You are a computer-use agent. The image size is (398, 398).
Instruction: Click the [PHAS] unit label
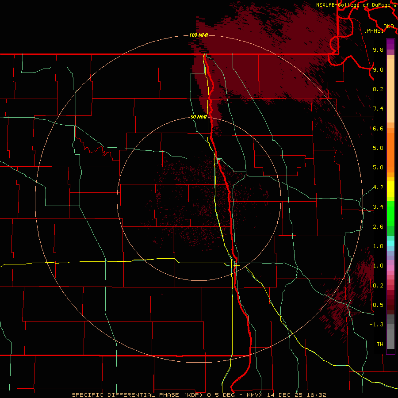click(374, 31)
